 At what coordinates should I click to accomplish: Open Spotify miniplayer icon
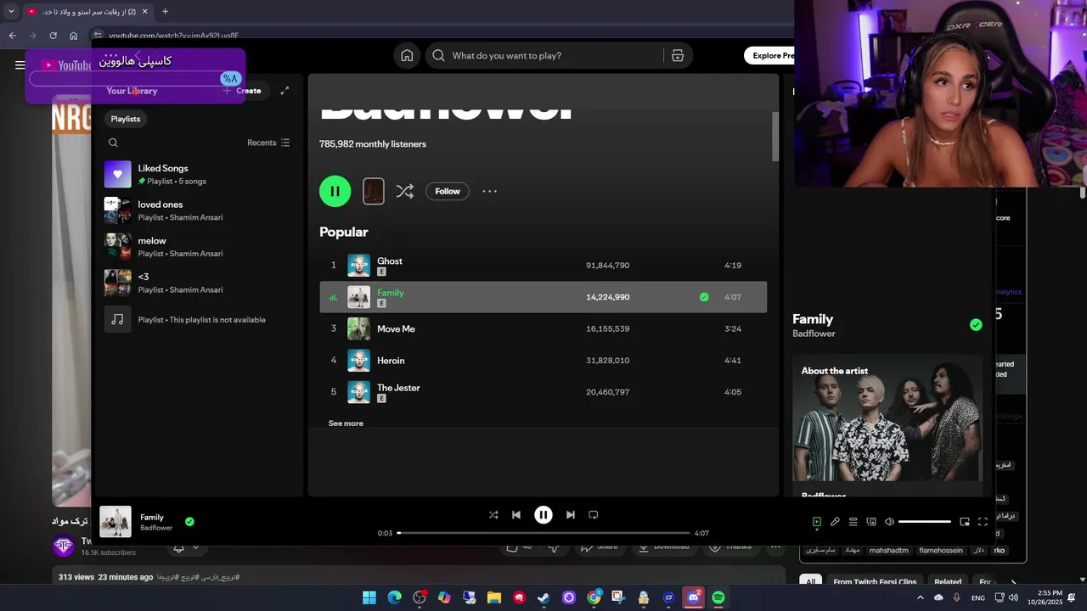(x=965, y=522)
